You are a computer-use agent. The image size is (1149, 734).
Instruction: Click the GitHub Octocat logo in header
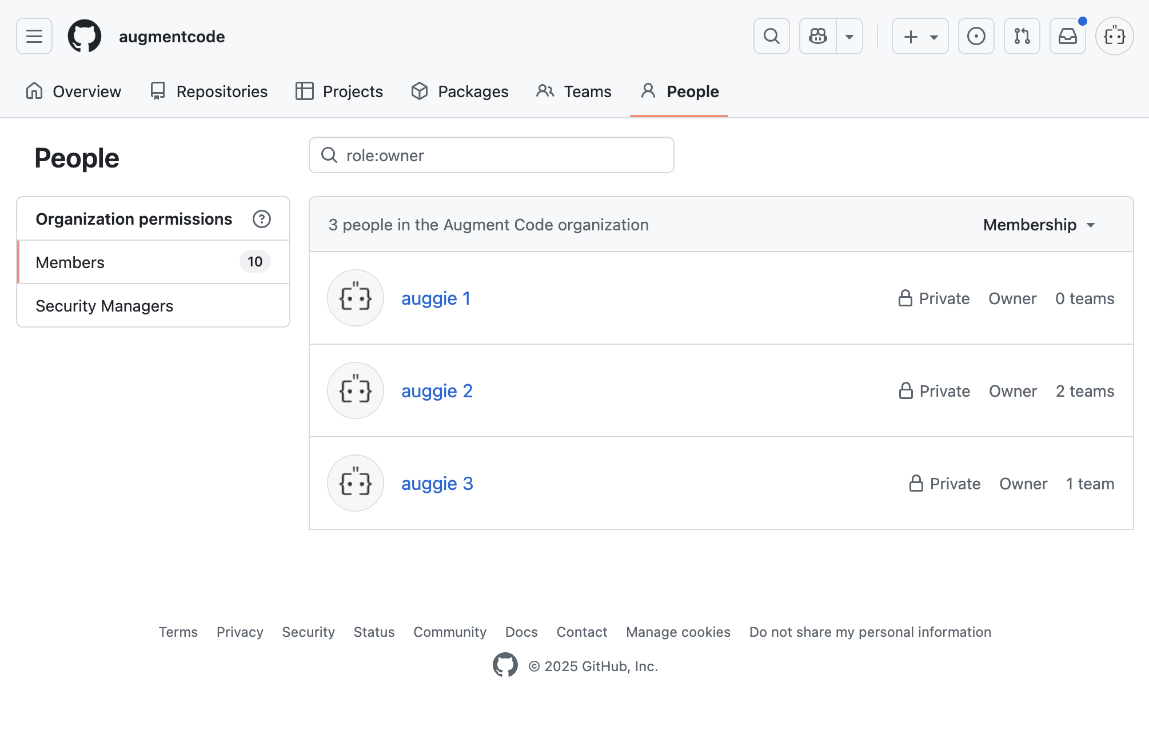(x=85, y=36)
